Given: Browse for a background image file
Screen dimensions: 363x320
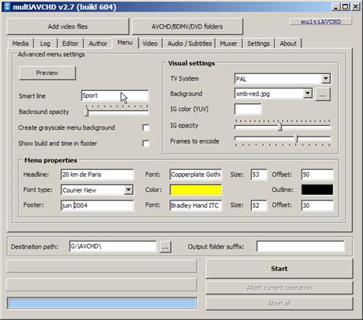Looking at the screenshot, I should (x=323, y=95).
